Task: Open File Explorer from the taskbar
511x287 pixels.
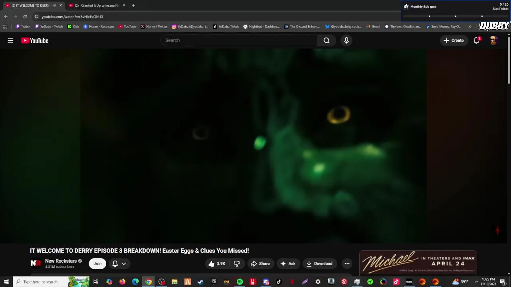Action: 174,282
